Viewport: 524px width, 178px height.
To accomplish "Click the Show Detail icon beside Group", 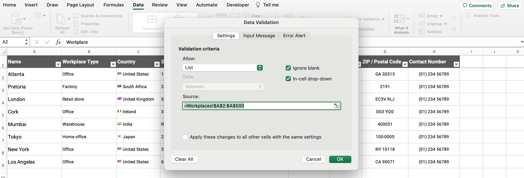I will (453, 18).
